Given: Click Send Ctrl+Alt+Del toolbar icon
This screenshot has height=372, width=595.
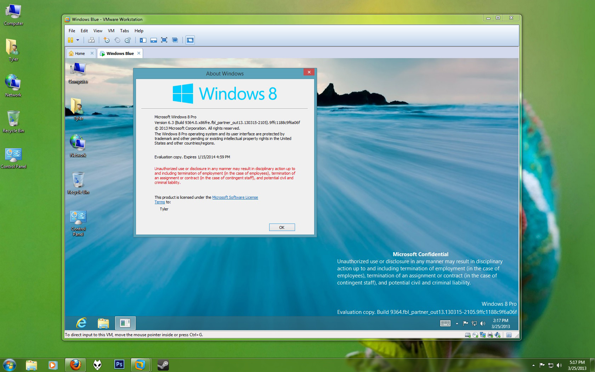Looking at the screenshot, I should point(91,40).
